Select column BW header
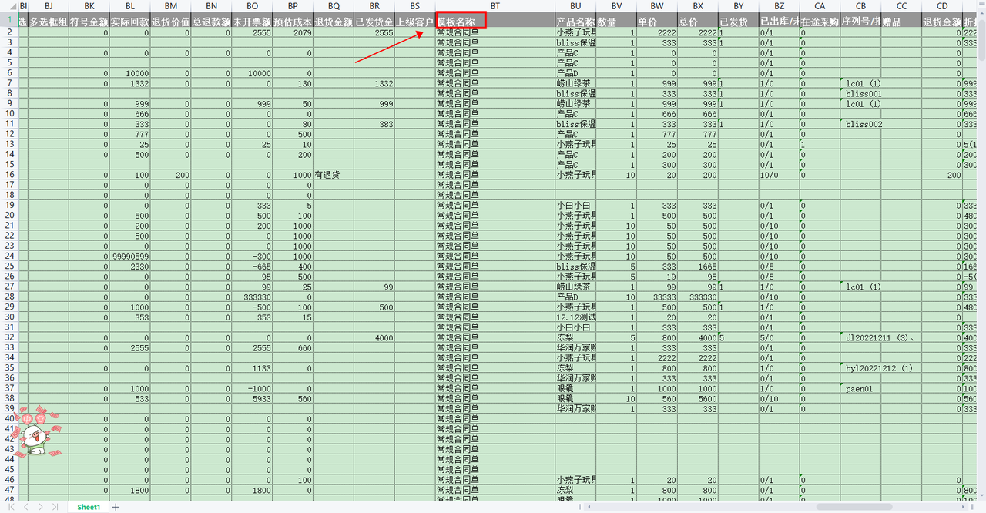The height and width of the screenshot is (513, 986). (x=657, y=6)
